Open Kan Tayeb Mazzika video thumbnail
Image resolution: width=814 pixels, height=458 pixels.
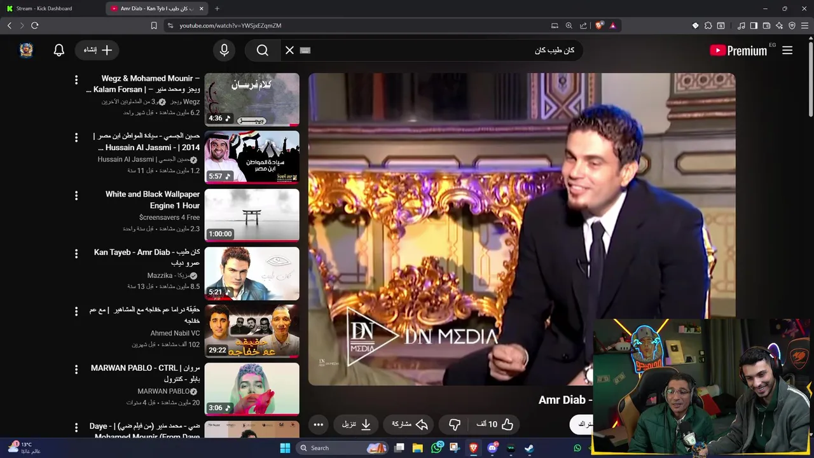(252, 274)
